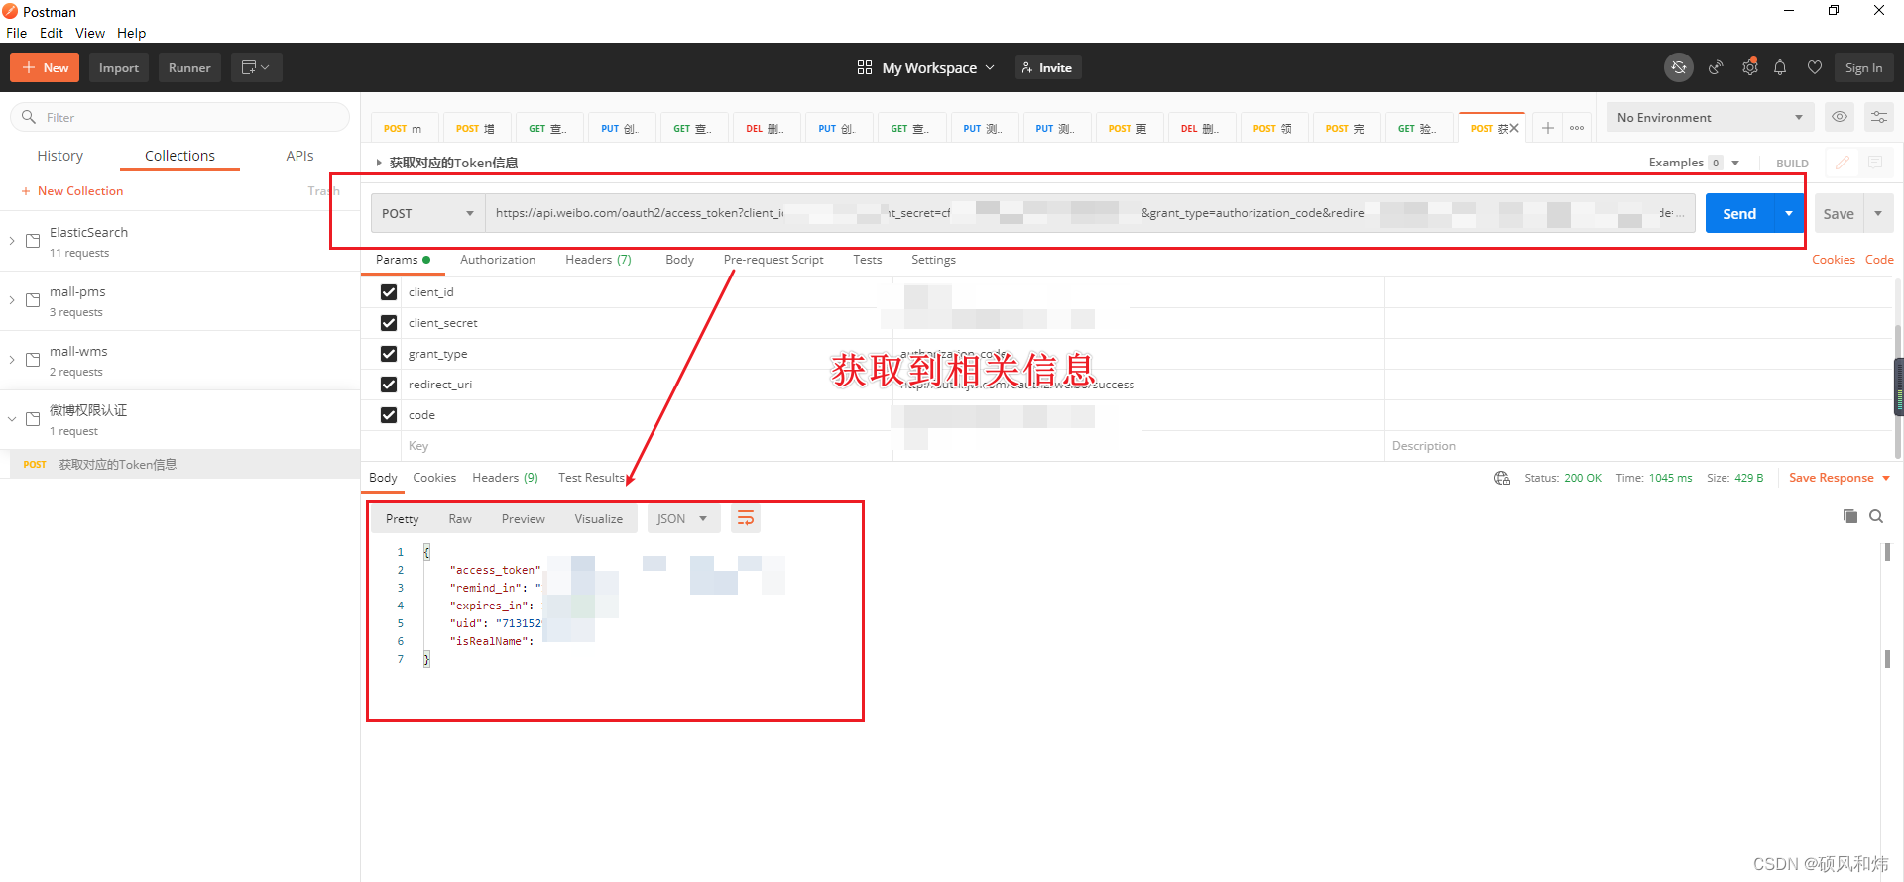Screen dimensions: 1904x882
Task: Open manage environments settings icon
Action: [x=1879, y=117]
